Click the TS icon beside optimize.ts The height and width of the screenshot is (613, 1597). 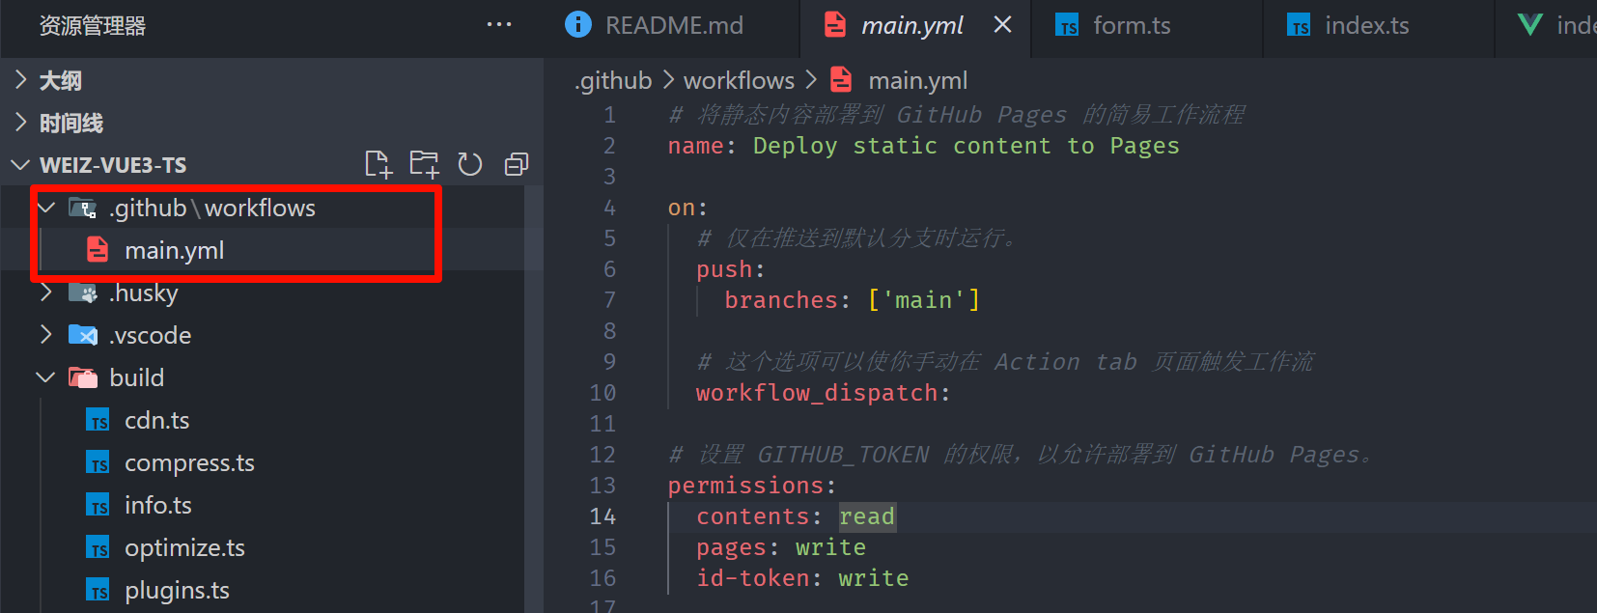pyautogui.click(x=98, y=547)
